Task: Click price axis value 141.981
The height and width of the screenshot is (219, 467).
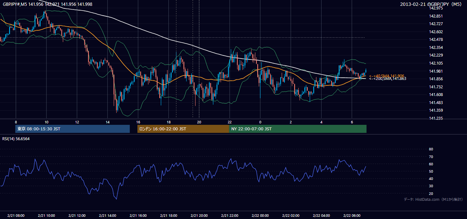Action: pos(436,71)
